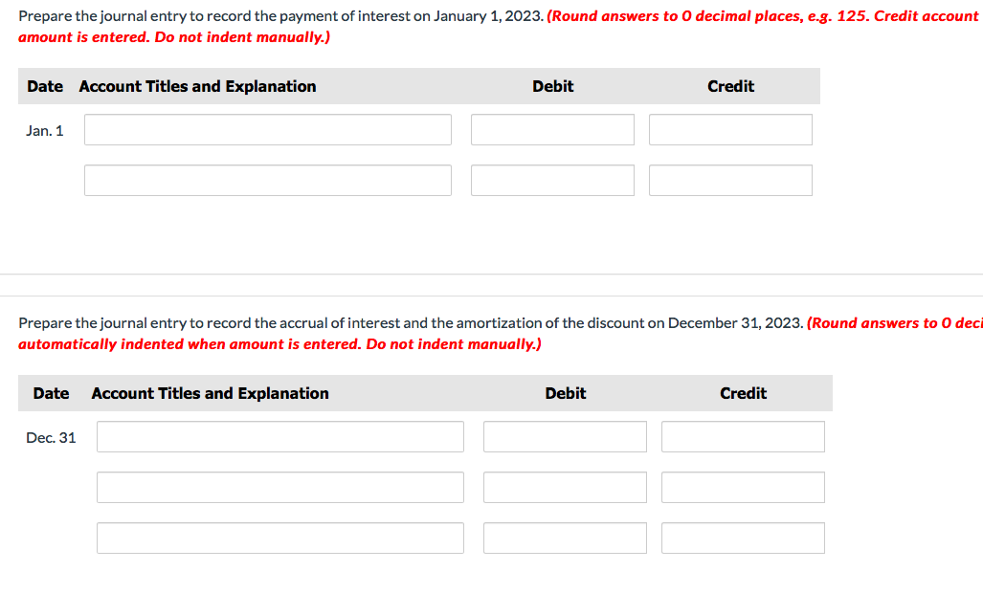The height and width of the screenshot is (615, 983).
Task: Click the first account title field for Dec. 31
Action: tap(279, 436)
